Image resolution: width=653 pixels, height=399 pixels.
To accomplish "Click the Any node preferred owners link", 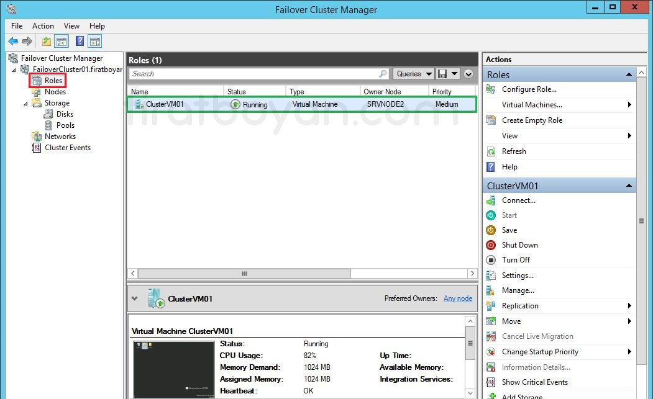I will pyautogui.click(x=458, y=298).
